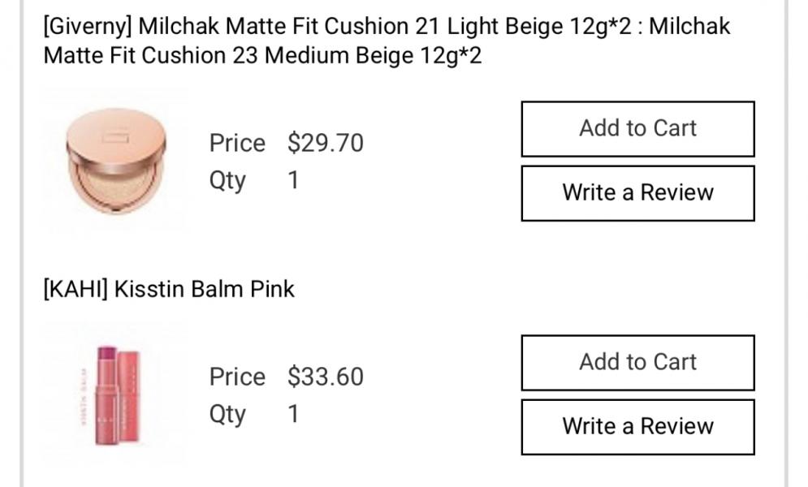Click the Qty label for the Giverny cushion
This screenshot has width=808, height=487.
[x=227, y=179]
